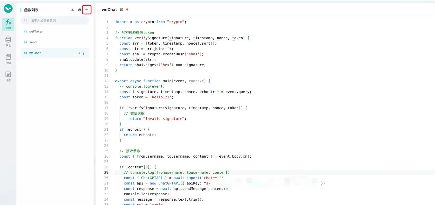Viewport: 435px width, 205px height.
Task: Open the 函数 (functions) sidebar section
Action: coord(8,24)
